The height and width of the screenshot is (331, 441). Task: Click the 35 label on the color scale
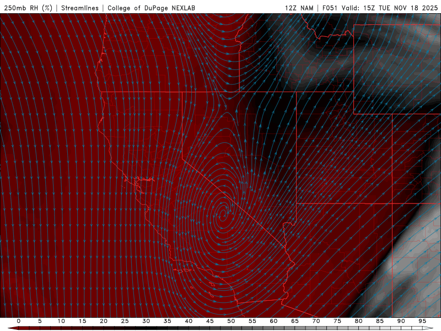click(167, 321)
